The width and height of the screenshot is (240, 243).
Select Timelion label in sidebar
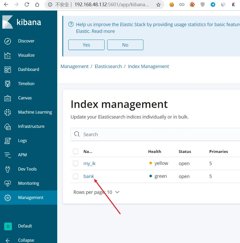tap(26, 84)
